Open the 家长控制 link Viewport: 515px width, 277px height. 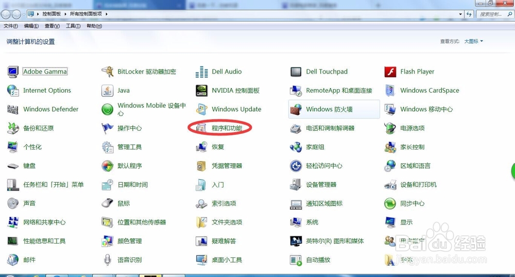pos(412,147)
